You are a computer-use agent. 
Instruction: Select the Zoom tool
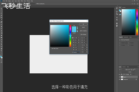pos(2,51)
